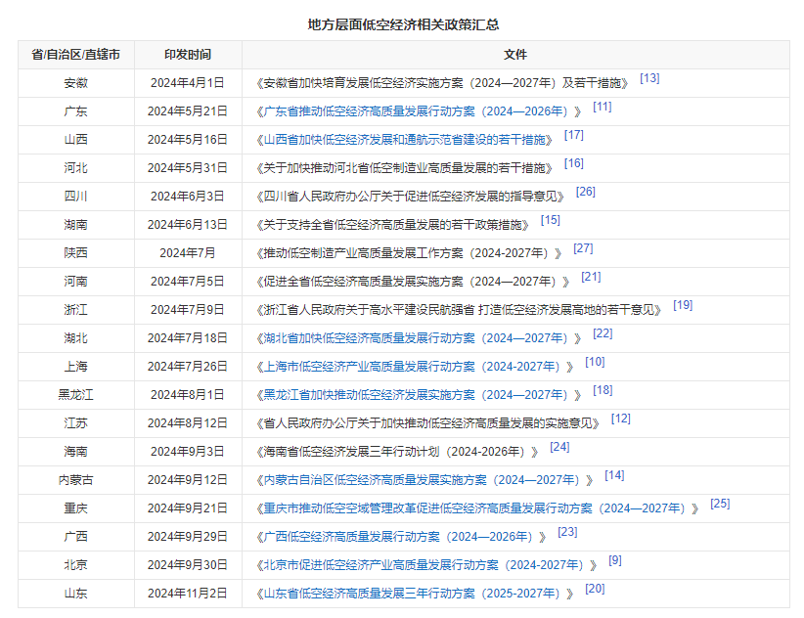Select the province cell 湖南

76,225
